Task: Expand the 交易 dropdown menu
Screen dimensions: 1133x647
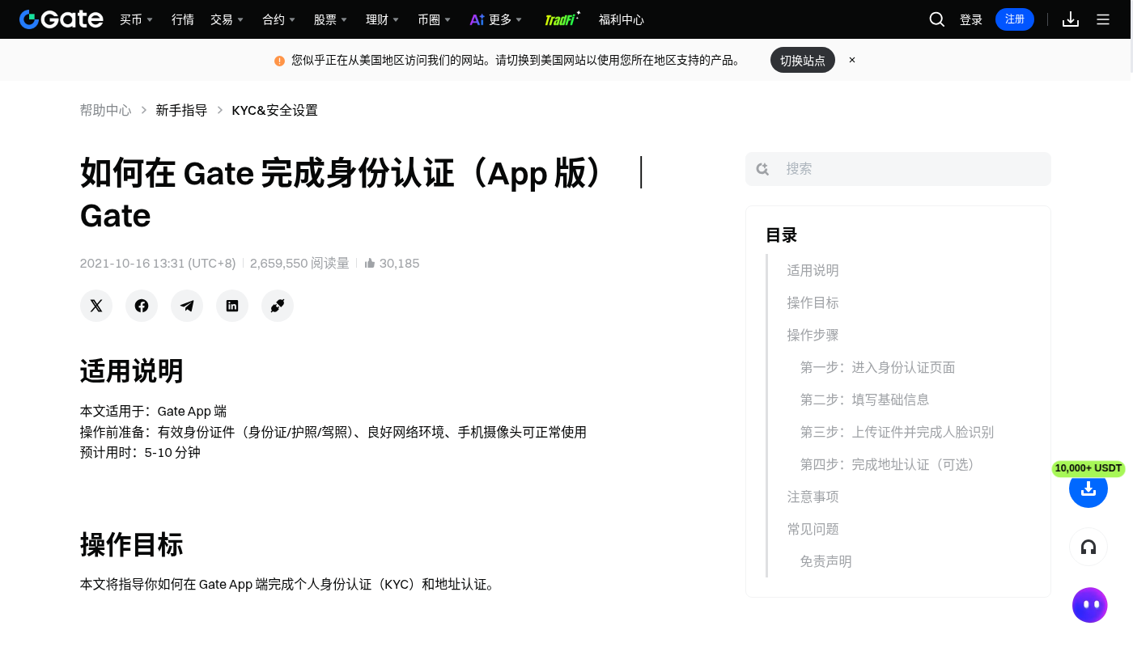Action: tap(227, 19)
